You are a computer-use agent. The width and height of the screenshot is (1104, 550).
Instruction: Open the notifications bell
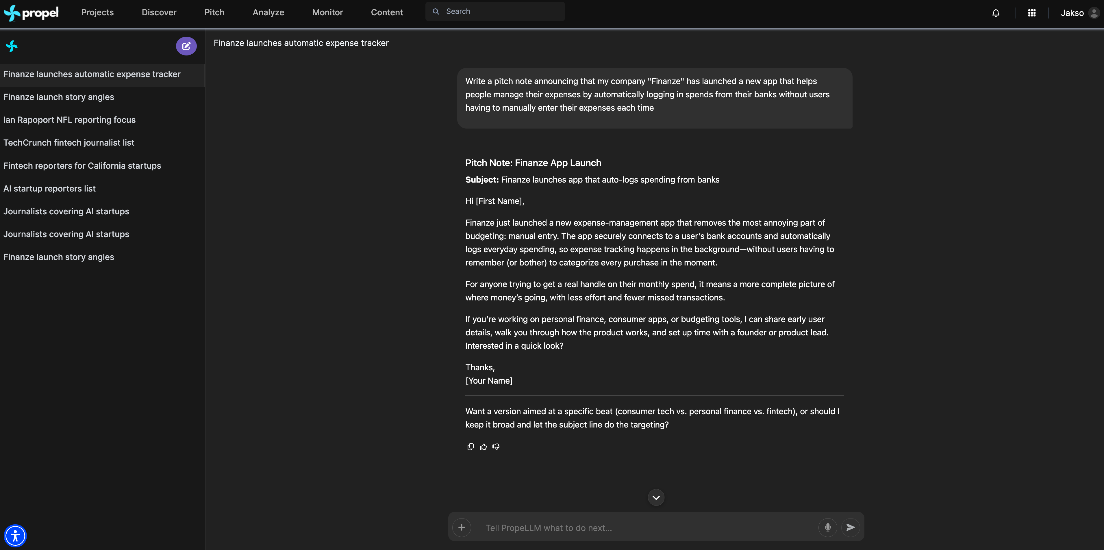(x=996, y=13)
